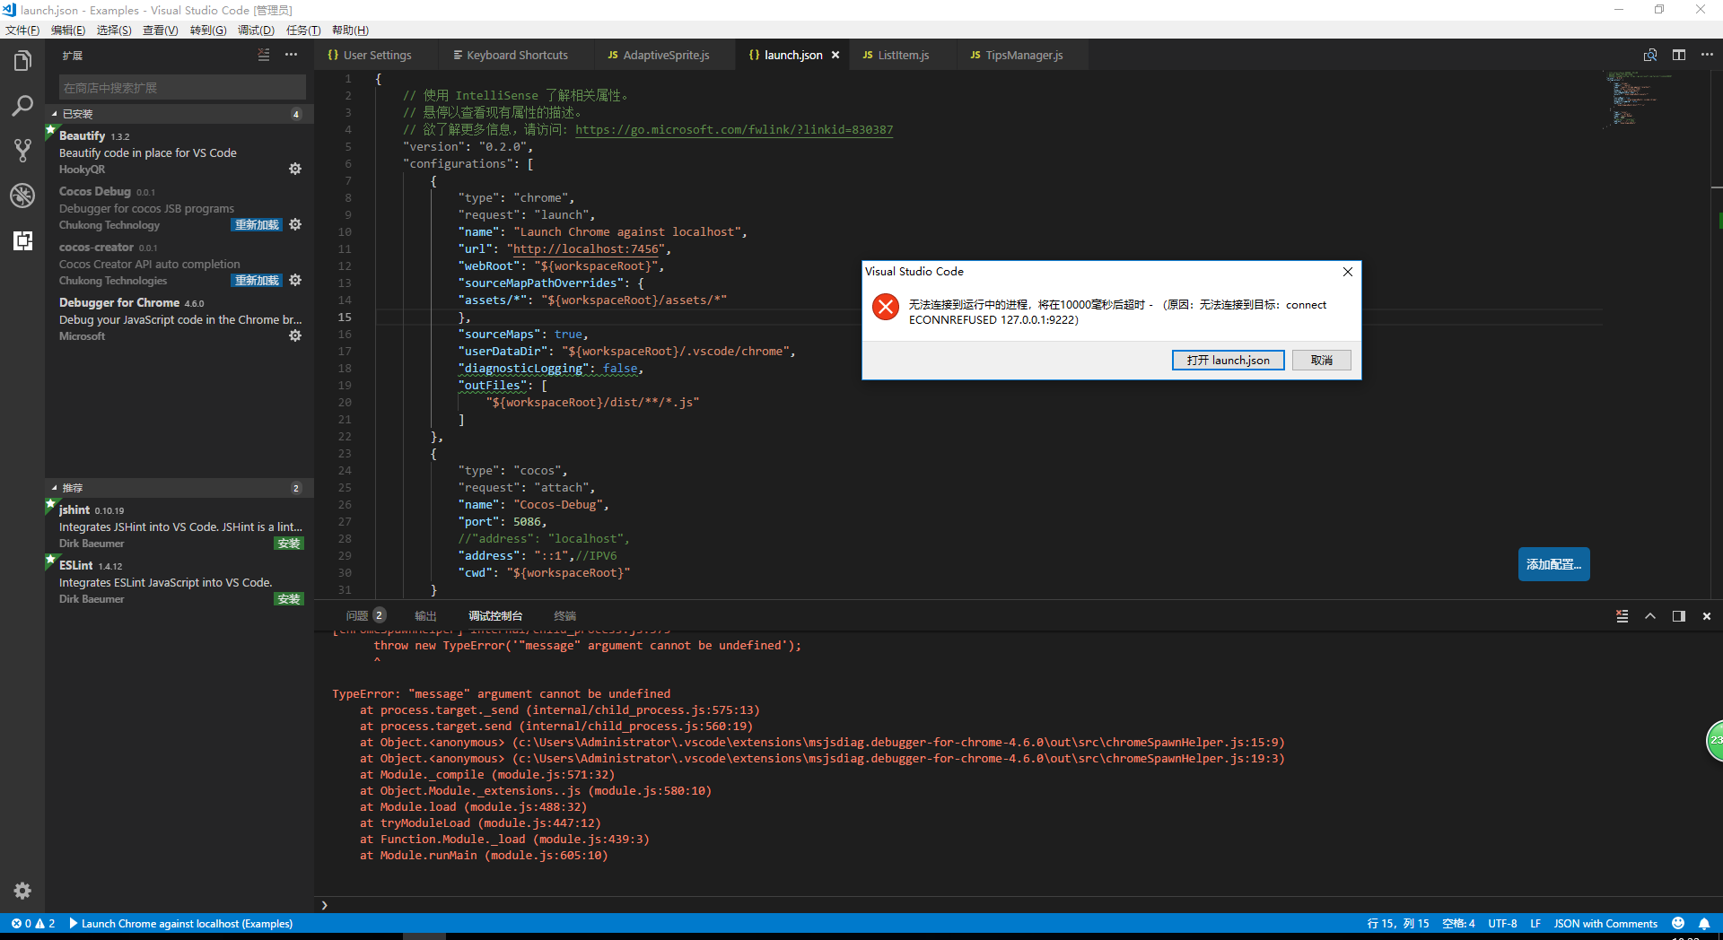Open the Source Control view
1723x940 pixels.
pyautogui.click(x=22, y=151)
